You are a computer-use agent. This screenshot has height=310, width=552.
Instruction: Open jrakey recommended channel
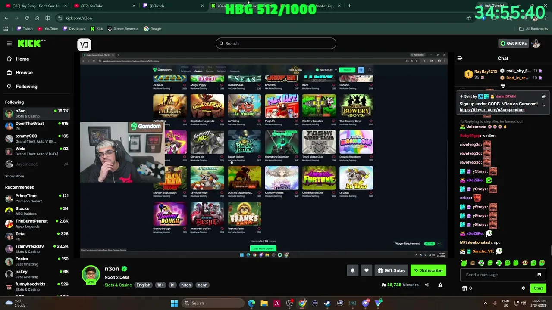tap(37, 274)
